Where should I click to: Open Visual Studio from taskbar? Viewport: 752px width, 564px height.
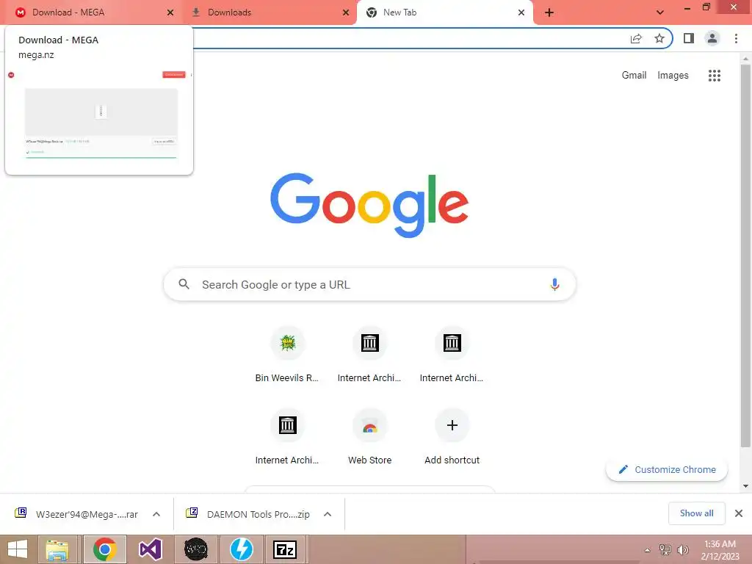150,549
